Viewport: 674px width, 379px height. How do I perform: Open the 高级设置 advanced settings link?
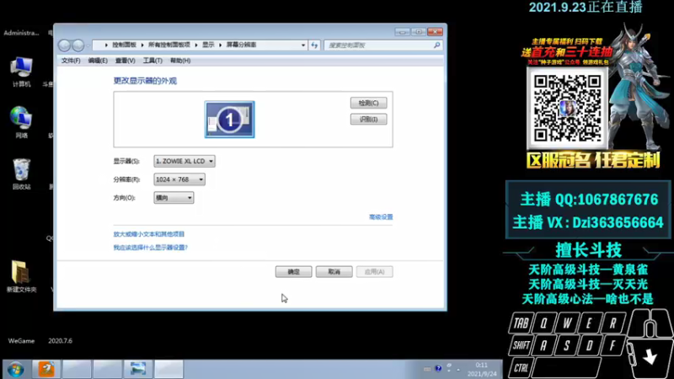tap(381, 217)
